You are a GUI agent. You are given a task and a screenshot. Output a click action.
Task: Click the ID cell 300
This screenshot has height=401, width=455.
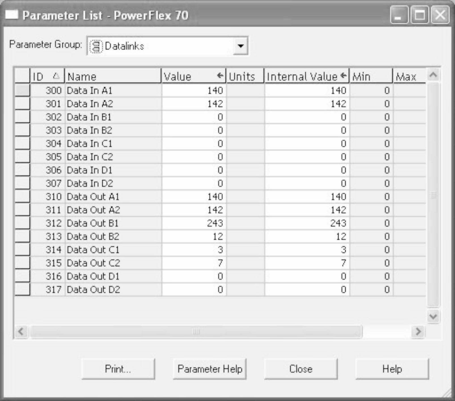pyautogui.click(x=48, y=91)
